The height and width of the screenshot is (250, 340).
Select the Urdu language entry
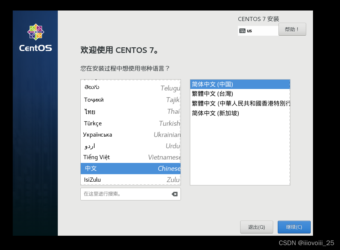130,146
